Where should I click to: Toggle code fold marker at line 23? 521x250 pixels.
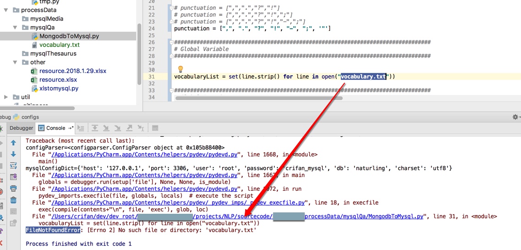(x=171, y=22)
